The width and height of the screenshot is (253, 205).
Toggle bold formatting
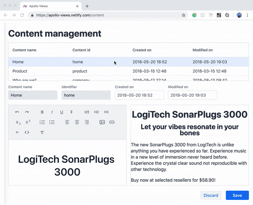[42, 112]
